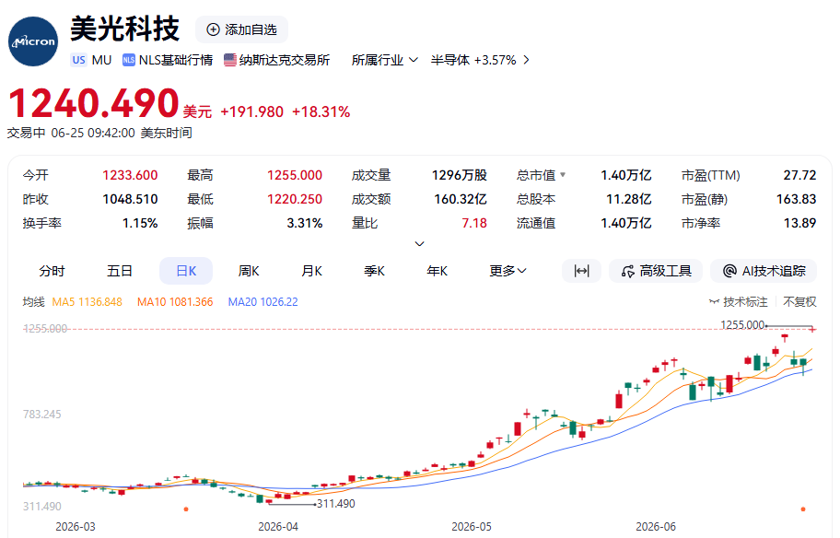
Task: Open the 总市值 dropdown triangle
Action: (x=563, y=175)
